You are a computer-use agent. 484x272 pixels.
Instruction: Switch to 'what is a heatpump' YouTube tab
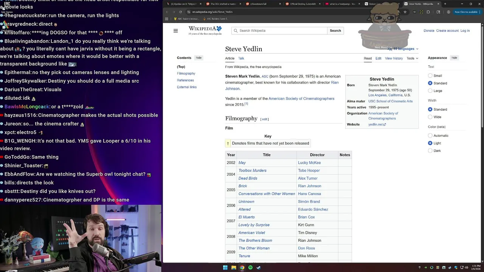[x=342, y=4]
